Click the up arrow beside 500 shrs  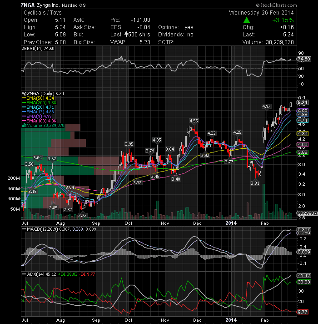tap(126, 34)
